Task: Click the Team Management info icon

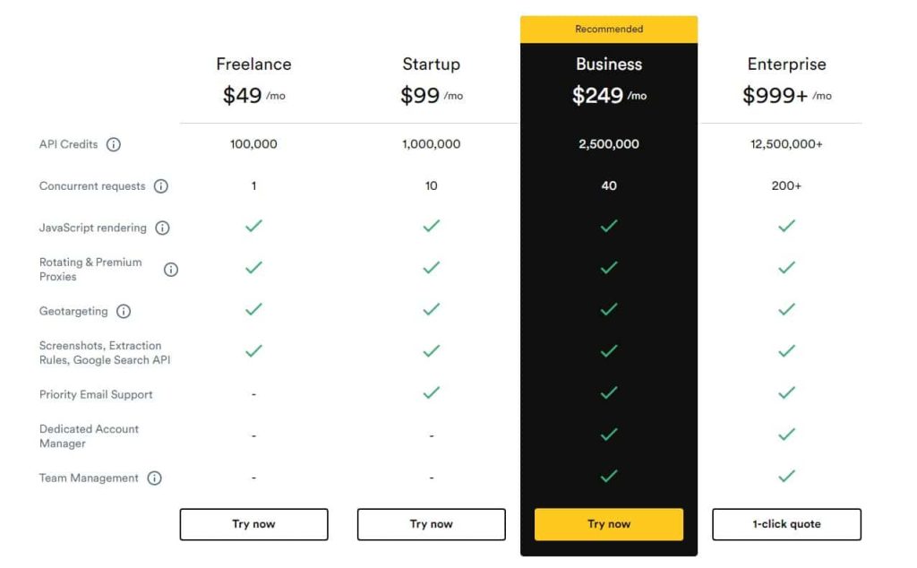Action: click(x=154, y=478)
